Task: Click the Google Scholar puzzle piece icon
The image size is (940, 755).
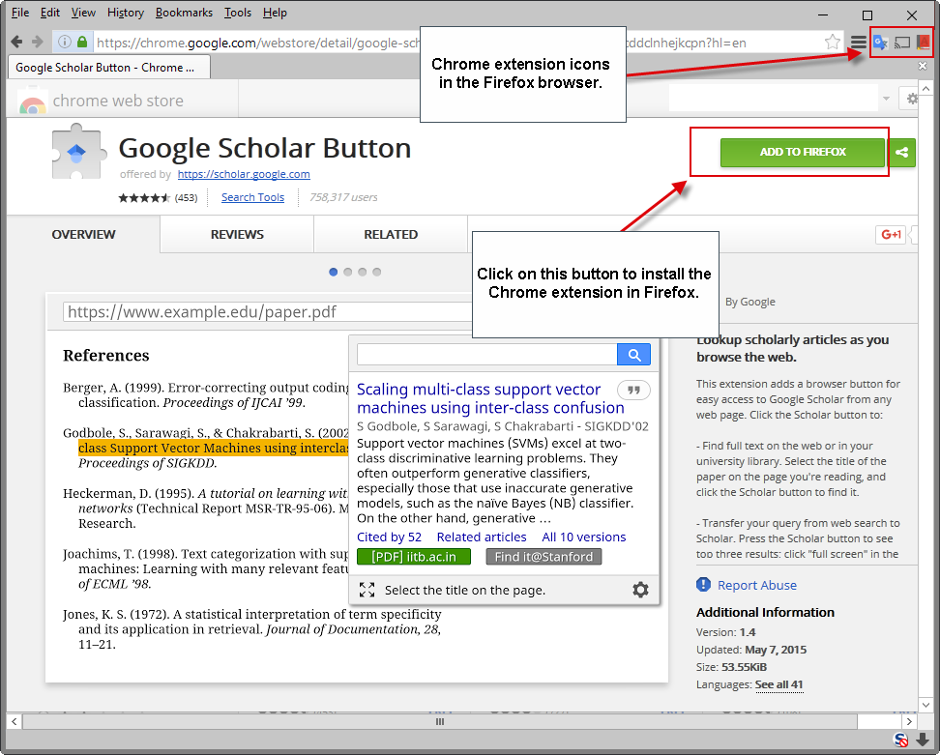Action: pyautogui.click(x=78, y=152)
